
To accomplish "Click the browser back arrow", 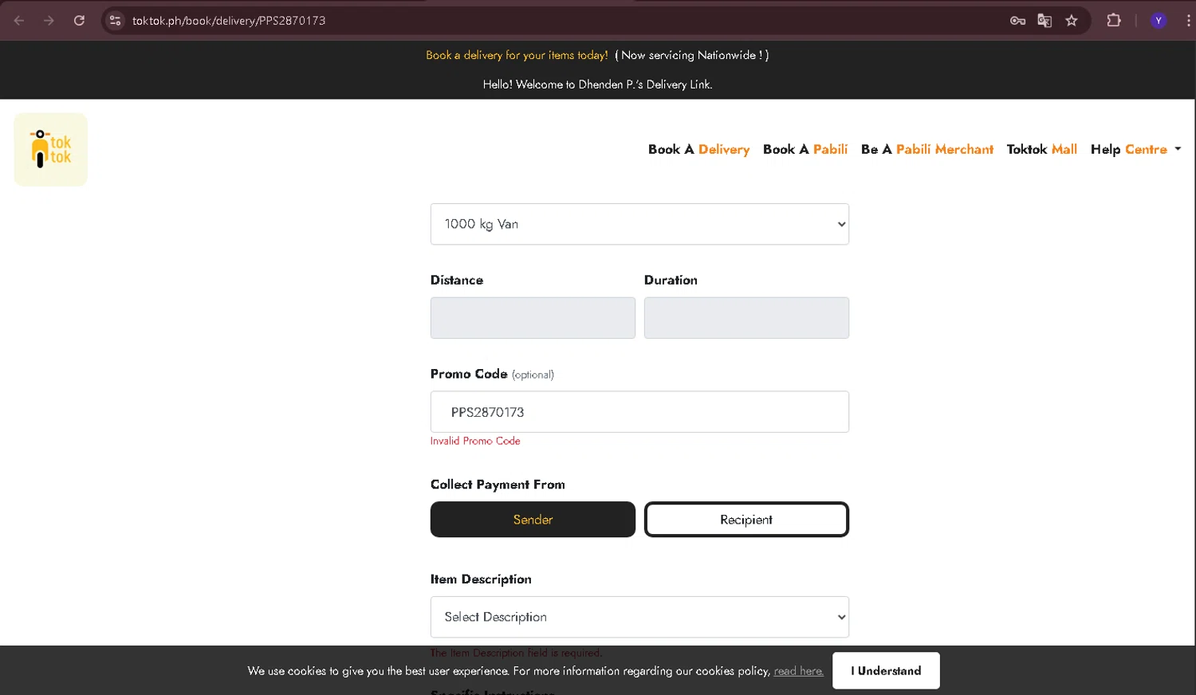I will click(x=19, y=21).
